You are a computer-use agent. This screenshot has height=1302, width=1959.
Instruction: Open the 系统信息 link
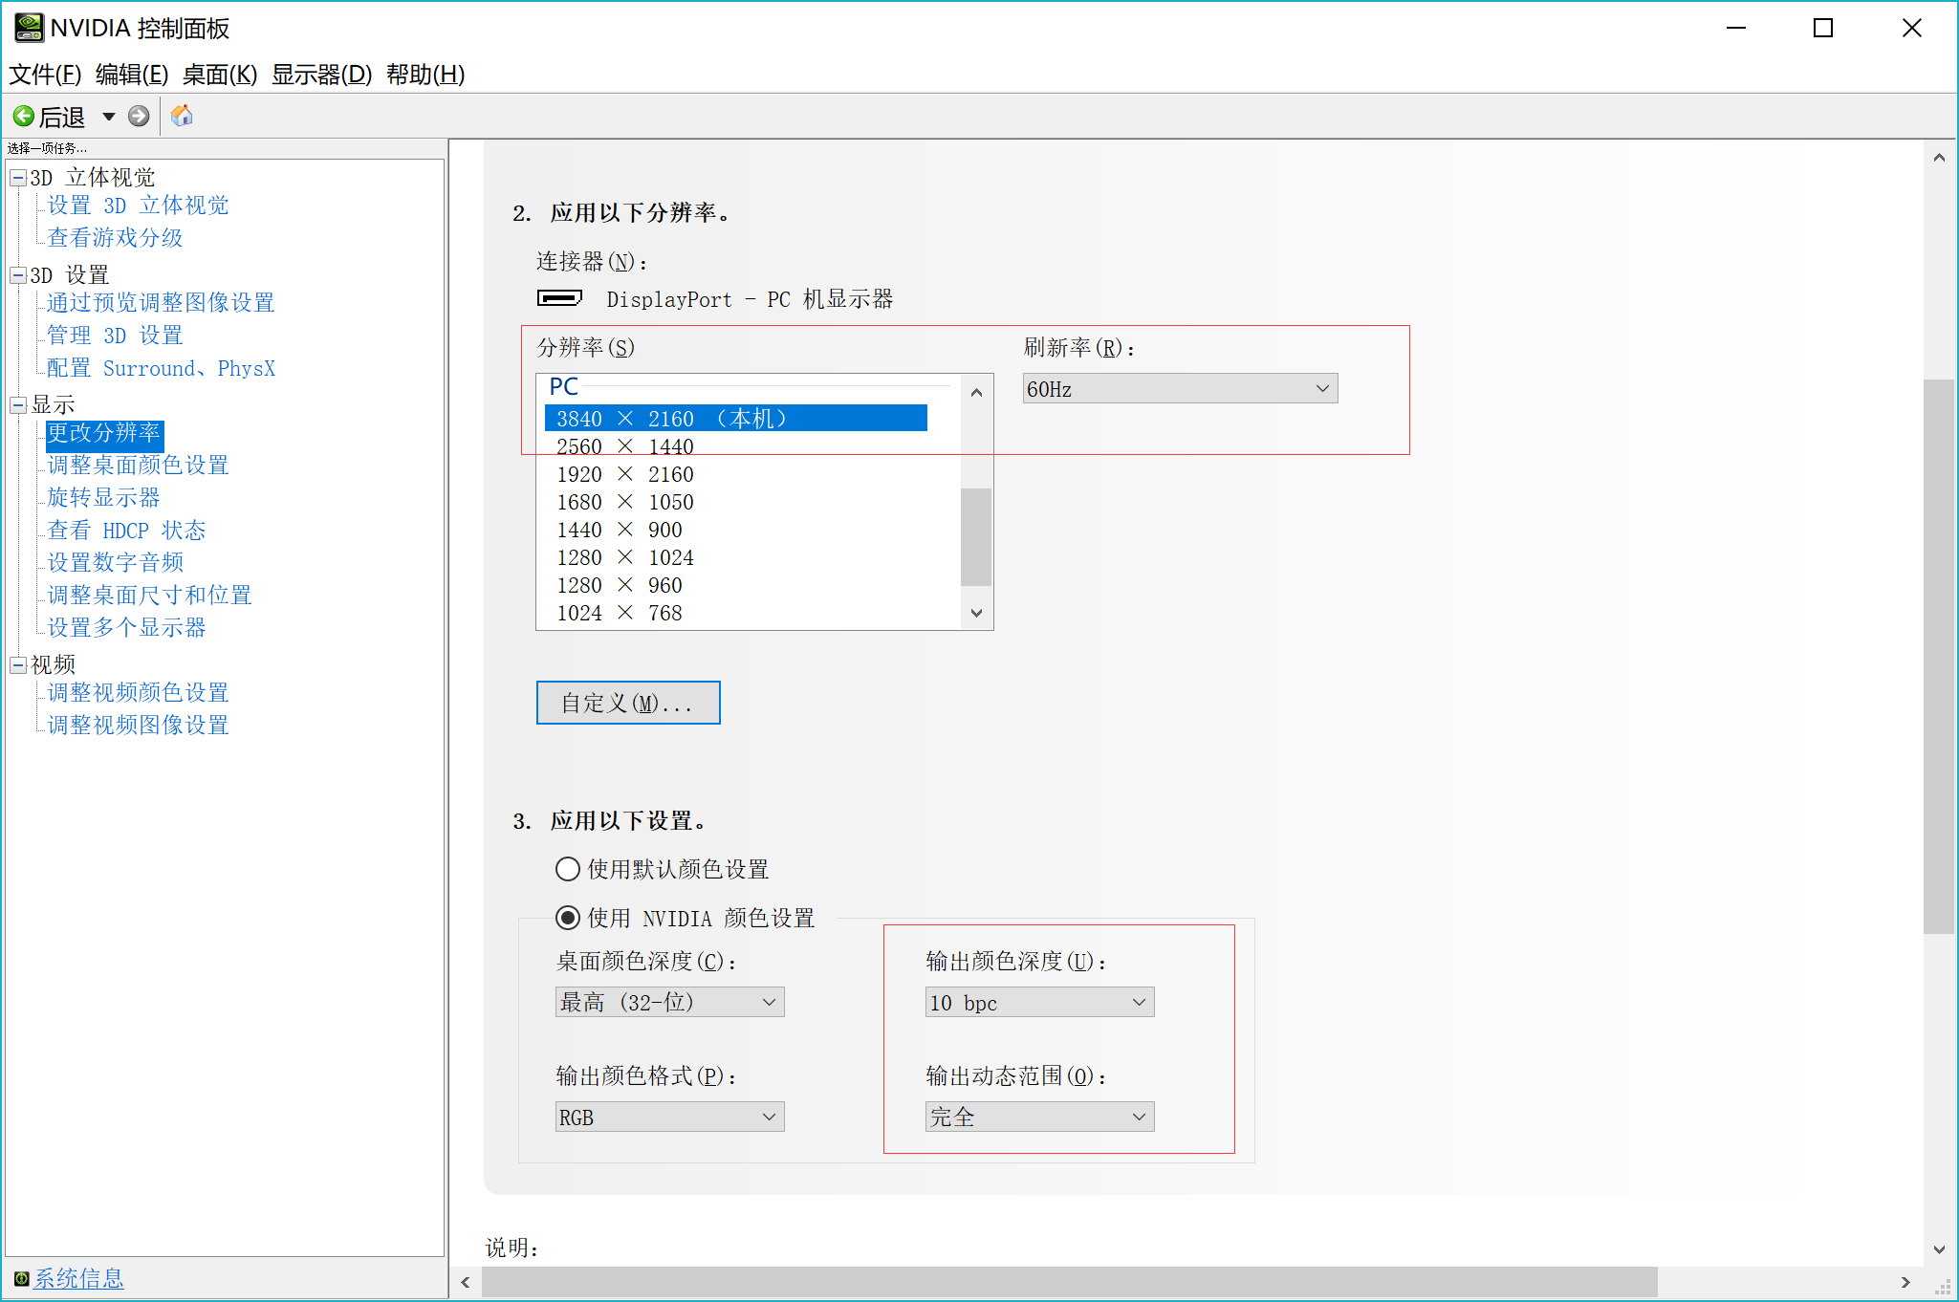pyautogui.click(x=78, y=1278)
